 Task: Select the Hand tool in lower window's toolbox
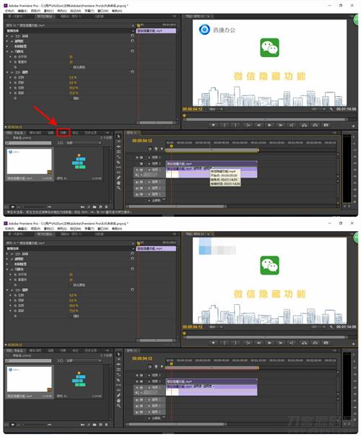tap(118, 401)
